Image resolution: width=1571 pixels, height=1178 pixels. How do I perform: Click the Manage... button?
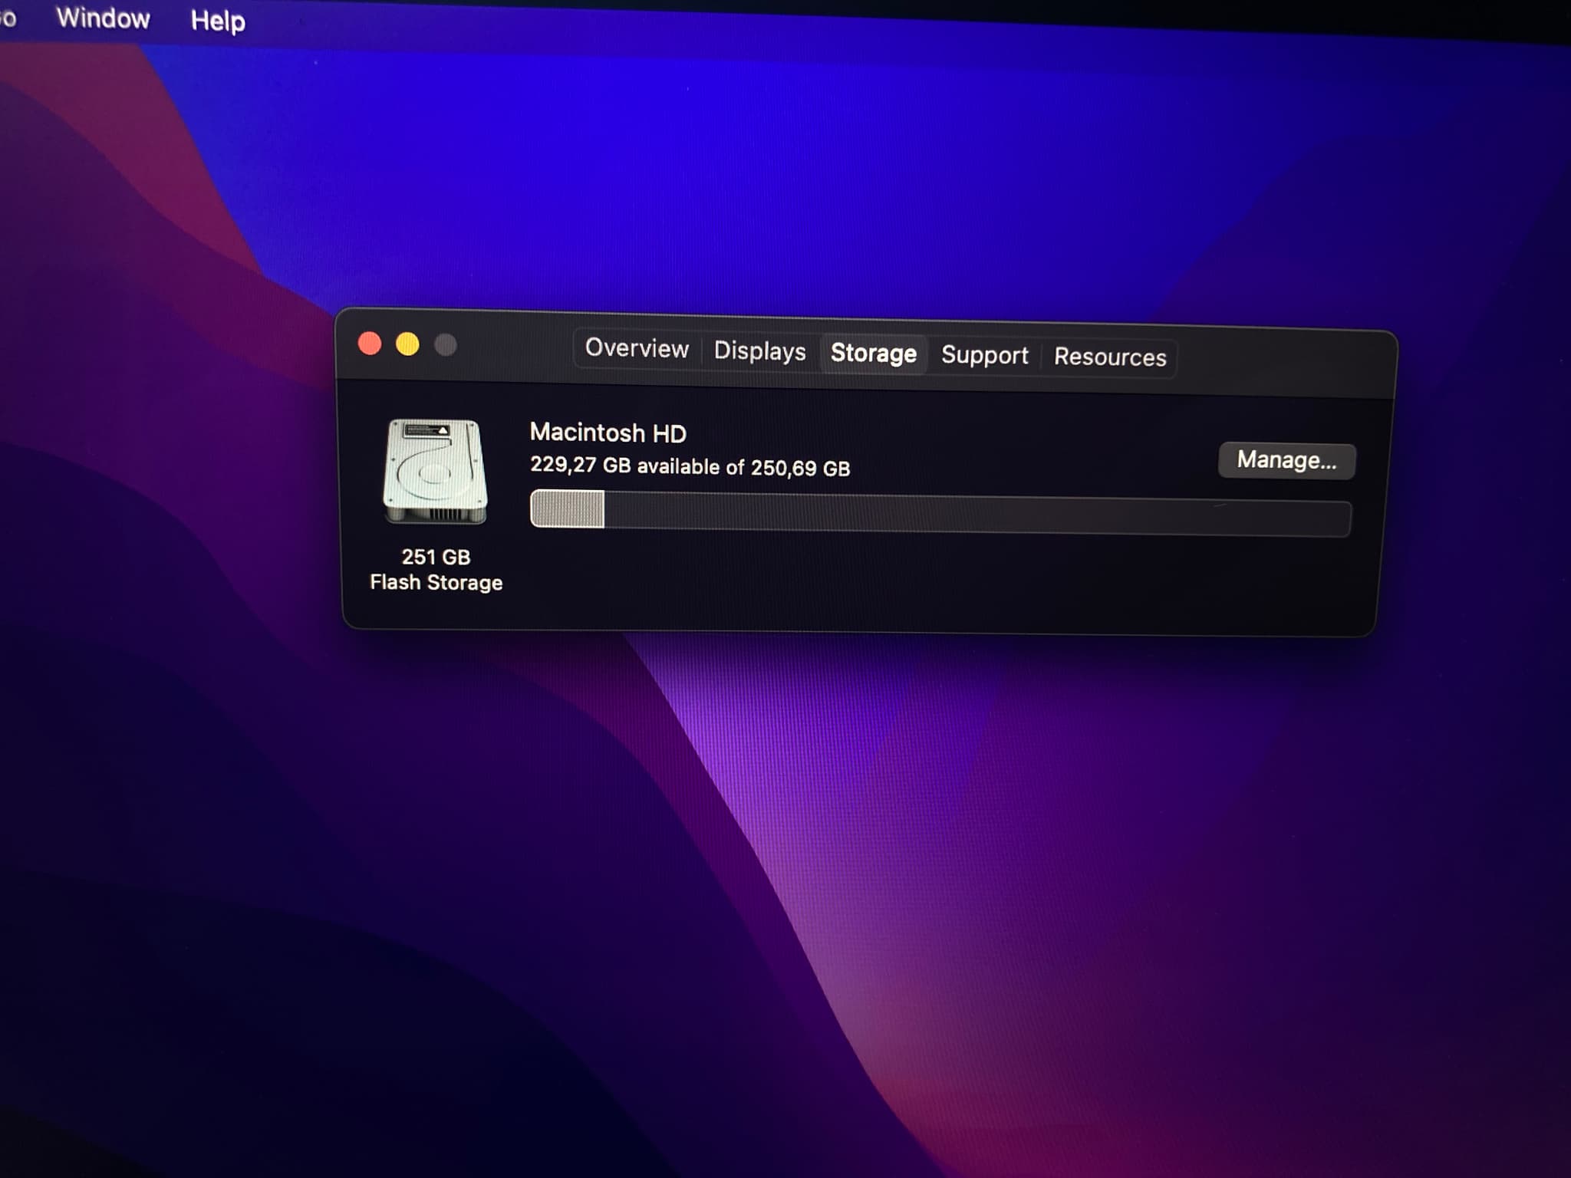pos(1286,460)
